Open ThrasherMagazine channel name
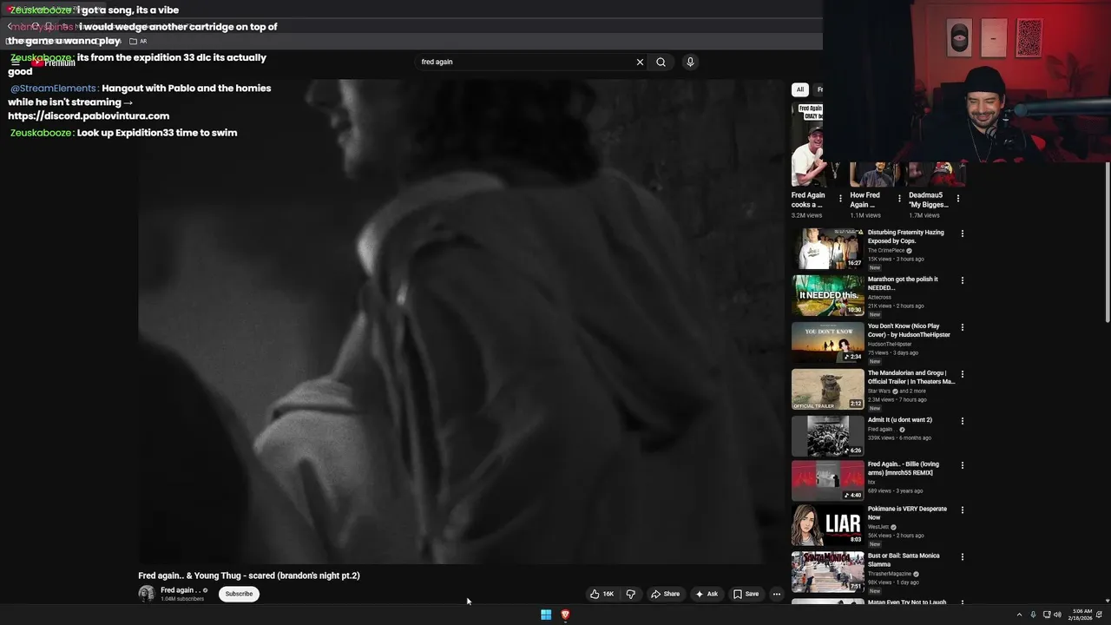This screenshot has width=1111, height=625. [x=889, y=574]
